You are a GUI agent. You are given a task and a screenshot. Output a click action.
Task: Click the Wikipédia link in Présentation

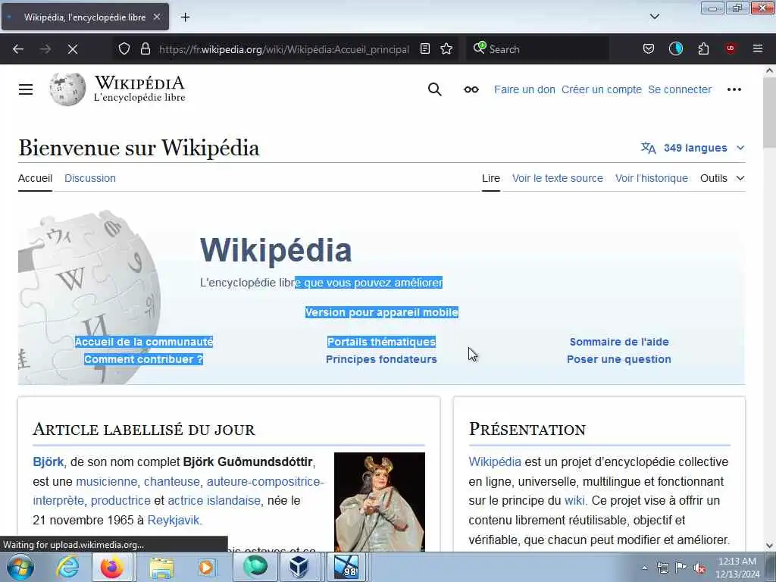[x=495, y=462]
